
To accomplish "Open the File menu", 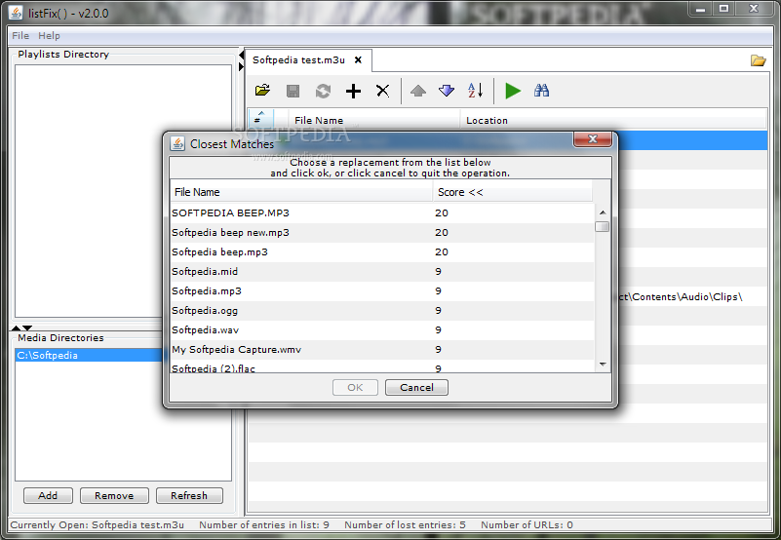I will [20, 35].
